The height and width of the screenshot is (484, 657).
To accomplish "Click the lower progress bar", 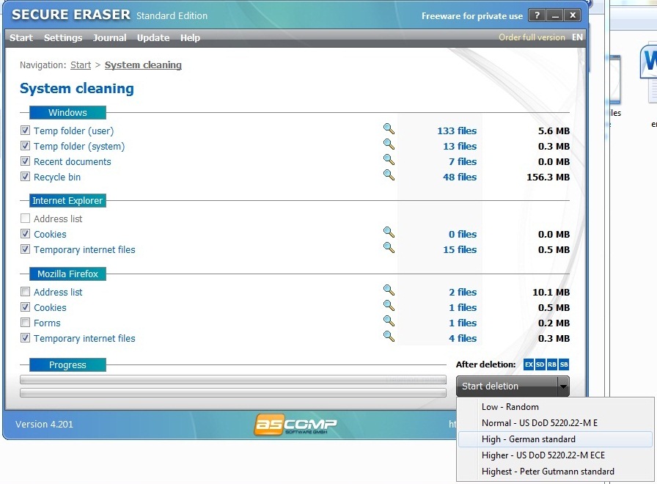I will pyautogui.click(x=233, y=392).
